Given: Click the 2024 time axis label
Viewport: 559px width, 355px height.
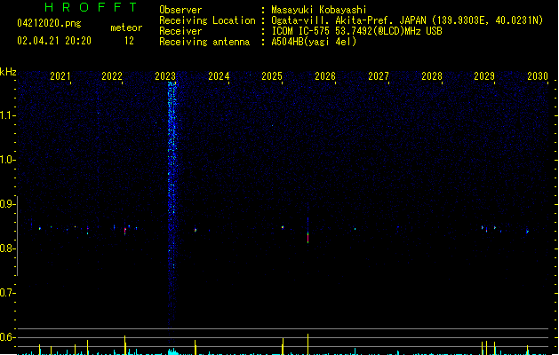Looking at the screenshot, I should 219,76.
